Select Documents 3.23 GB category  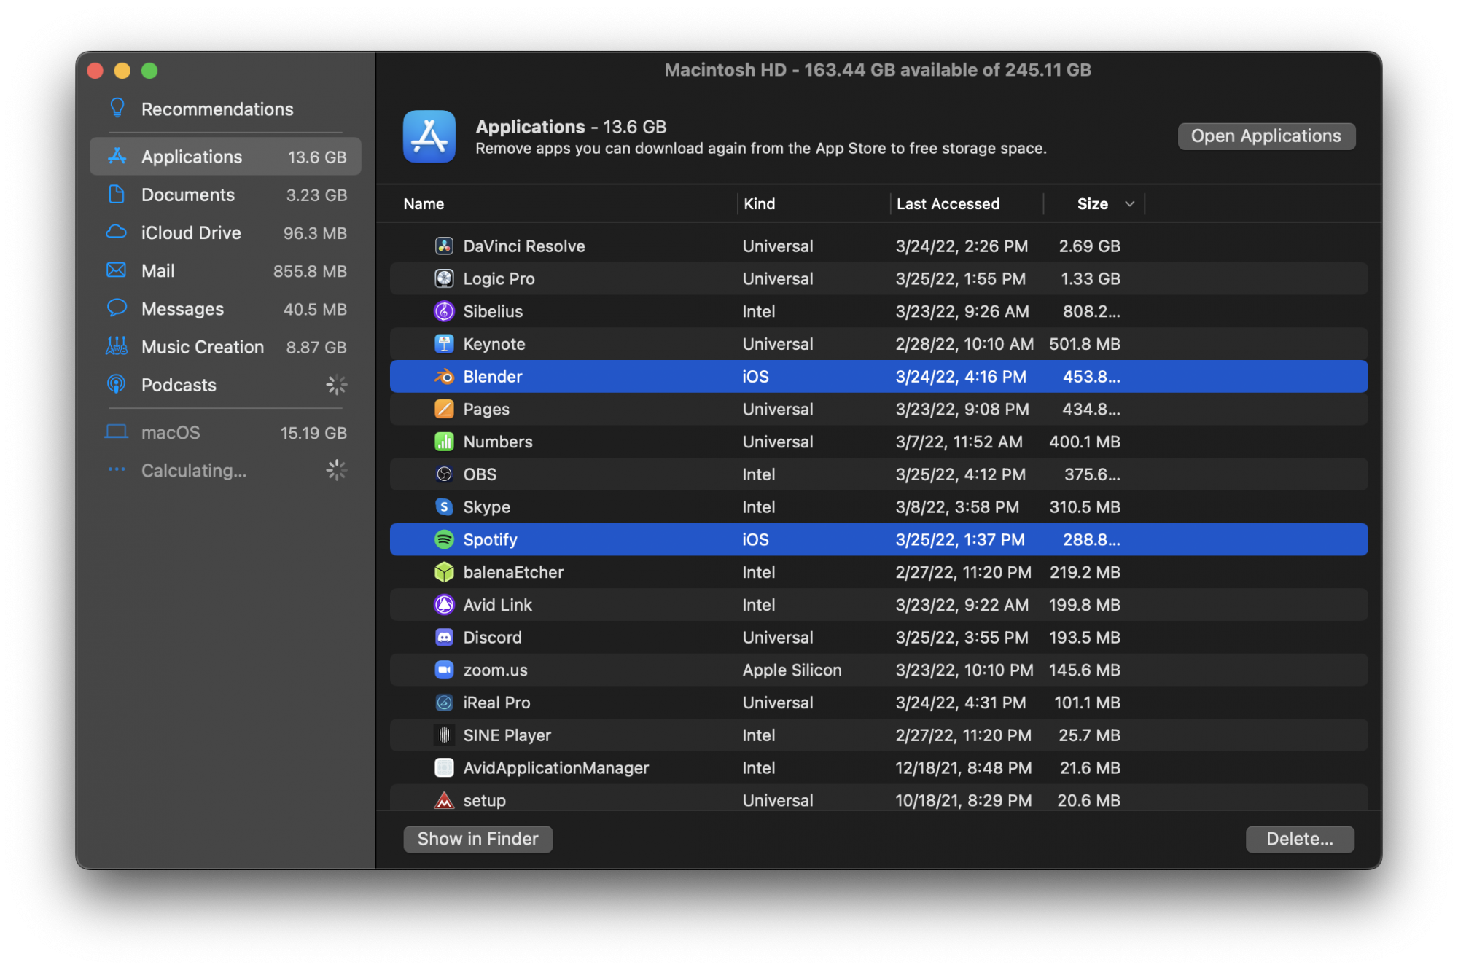pos(225,195)
